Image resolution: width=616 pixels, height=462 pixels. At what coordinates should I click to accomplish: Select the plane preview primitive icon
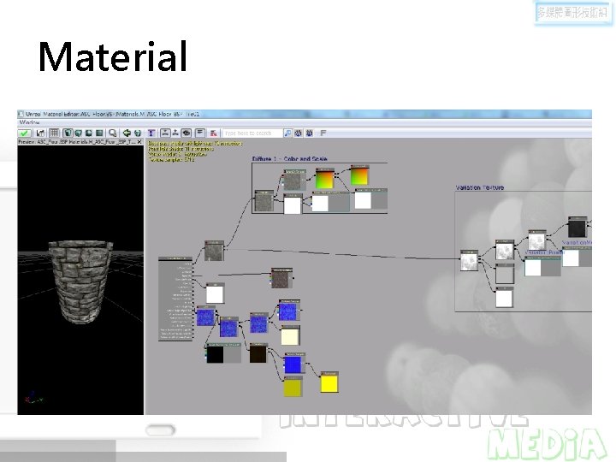coord(99,133)
